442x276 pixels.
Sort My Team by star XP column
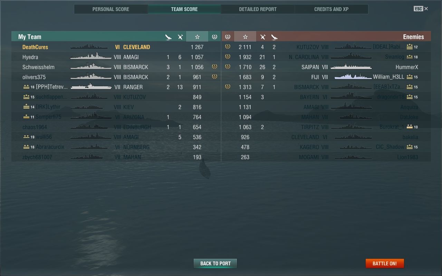(197, 37)
